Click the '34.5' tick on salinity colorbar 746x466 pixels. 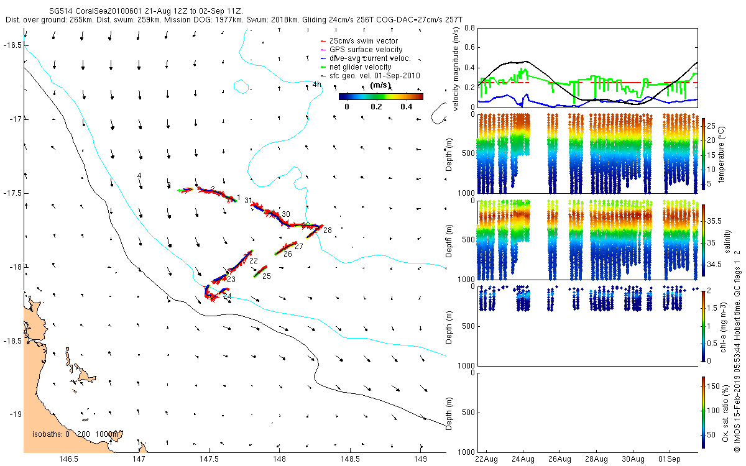tap(713, 265)
